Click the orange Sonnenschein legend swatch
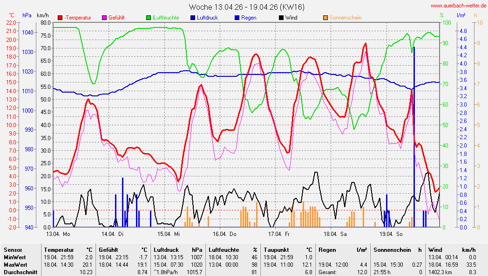Screen dimensions: 488x276 click(325, 18)
